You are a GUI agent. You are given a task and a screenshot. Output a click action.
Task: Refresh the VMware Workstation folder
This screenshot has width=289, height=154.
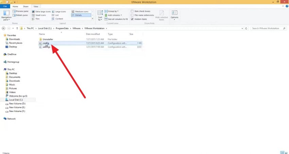246,28
